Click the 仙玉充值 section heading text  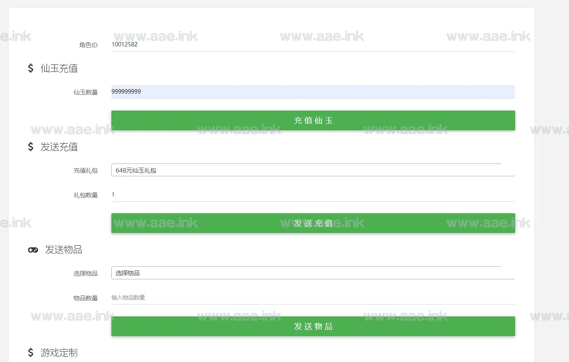[59, 68]
